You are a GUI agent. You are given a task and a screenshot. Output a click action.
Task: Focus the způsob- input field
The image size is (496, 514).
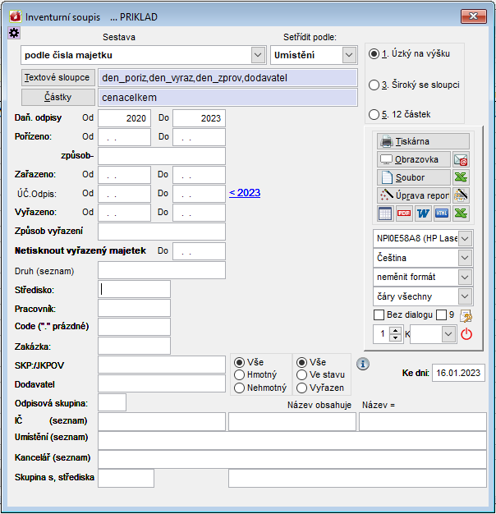click(x=162, y=156)
